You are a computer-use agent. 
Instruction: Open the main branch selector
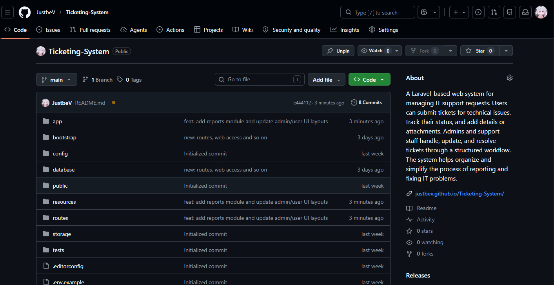[x=56, y=79]
